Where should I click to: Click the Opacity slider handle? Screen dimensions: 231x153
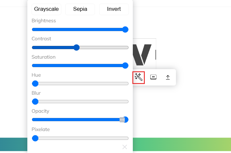pyautogui.click(x=126, y=120)
